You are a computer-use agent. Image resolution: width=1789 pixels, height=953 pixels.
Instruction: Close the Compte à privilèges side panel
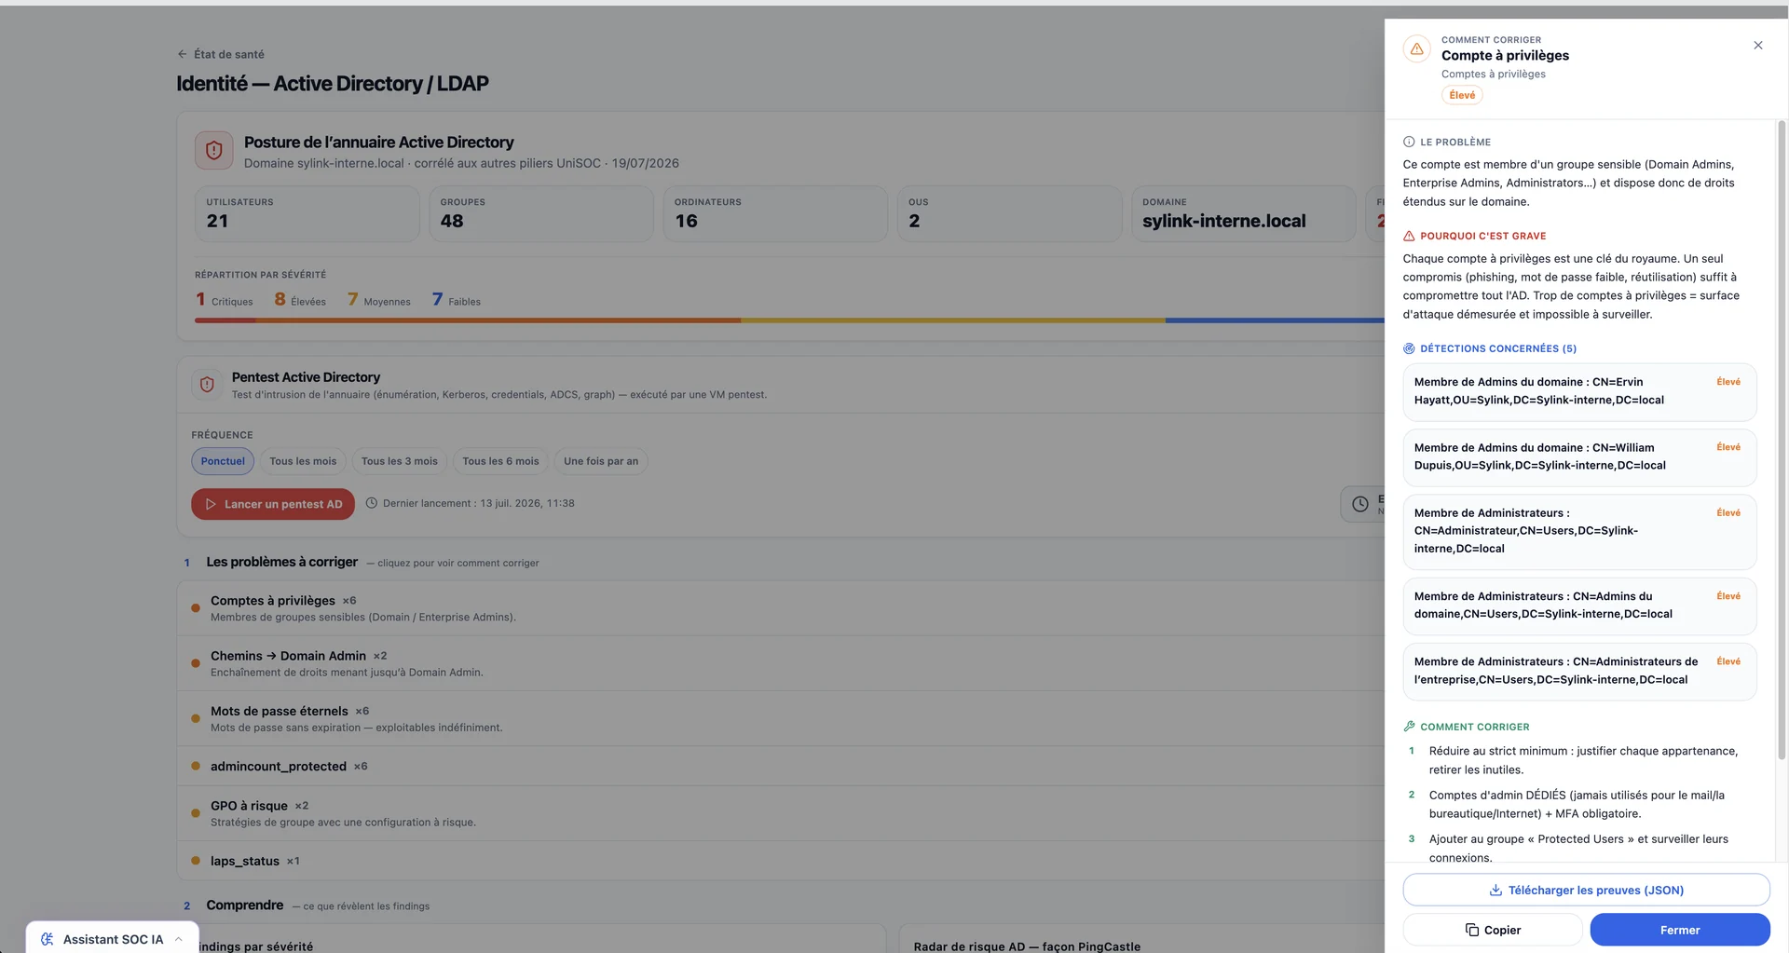click(1757, 46)
